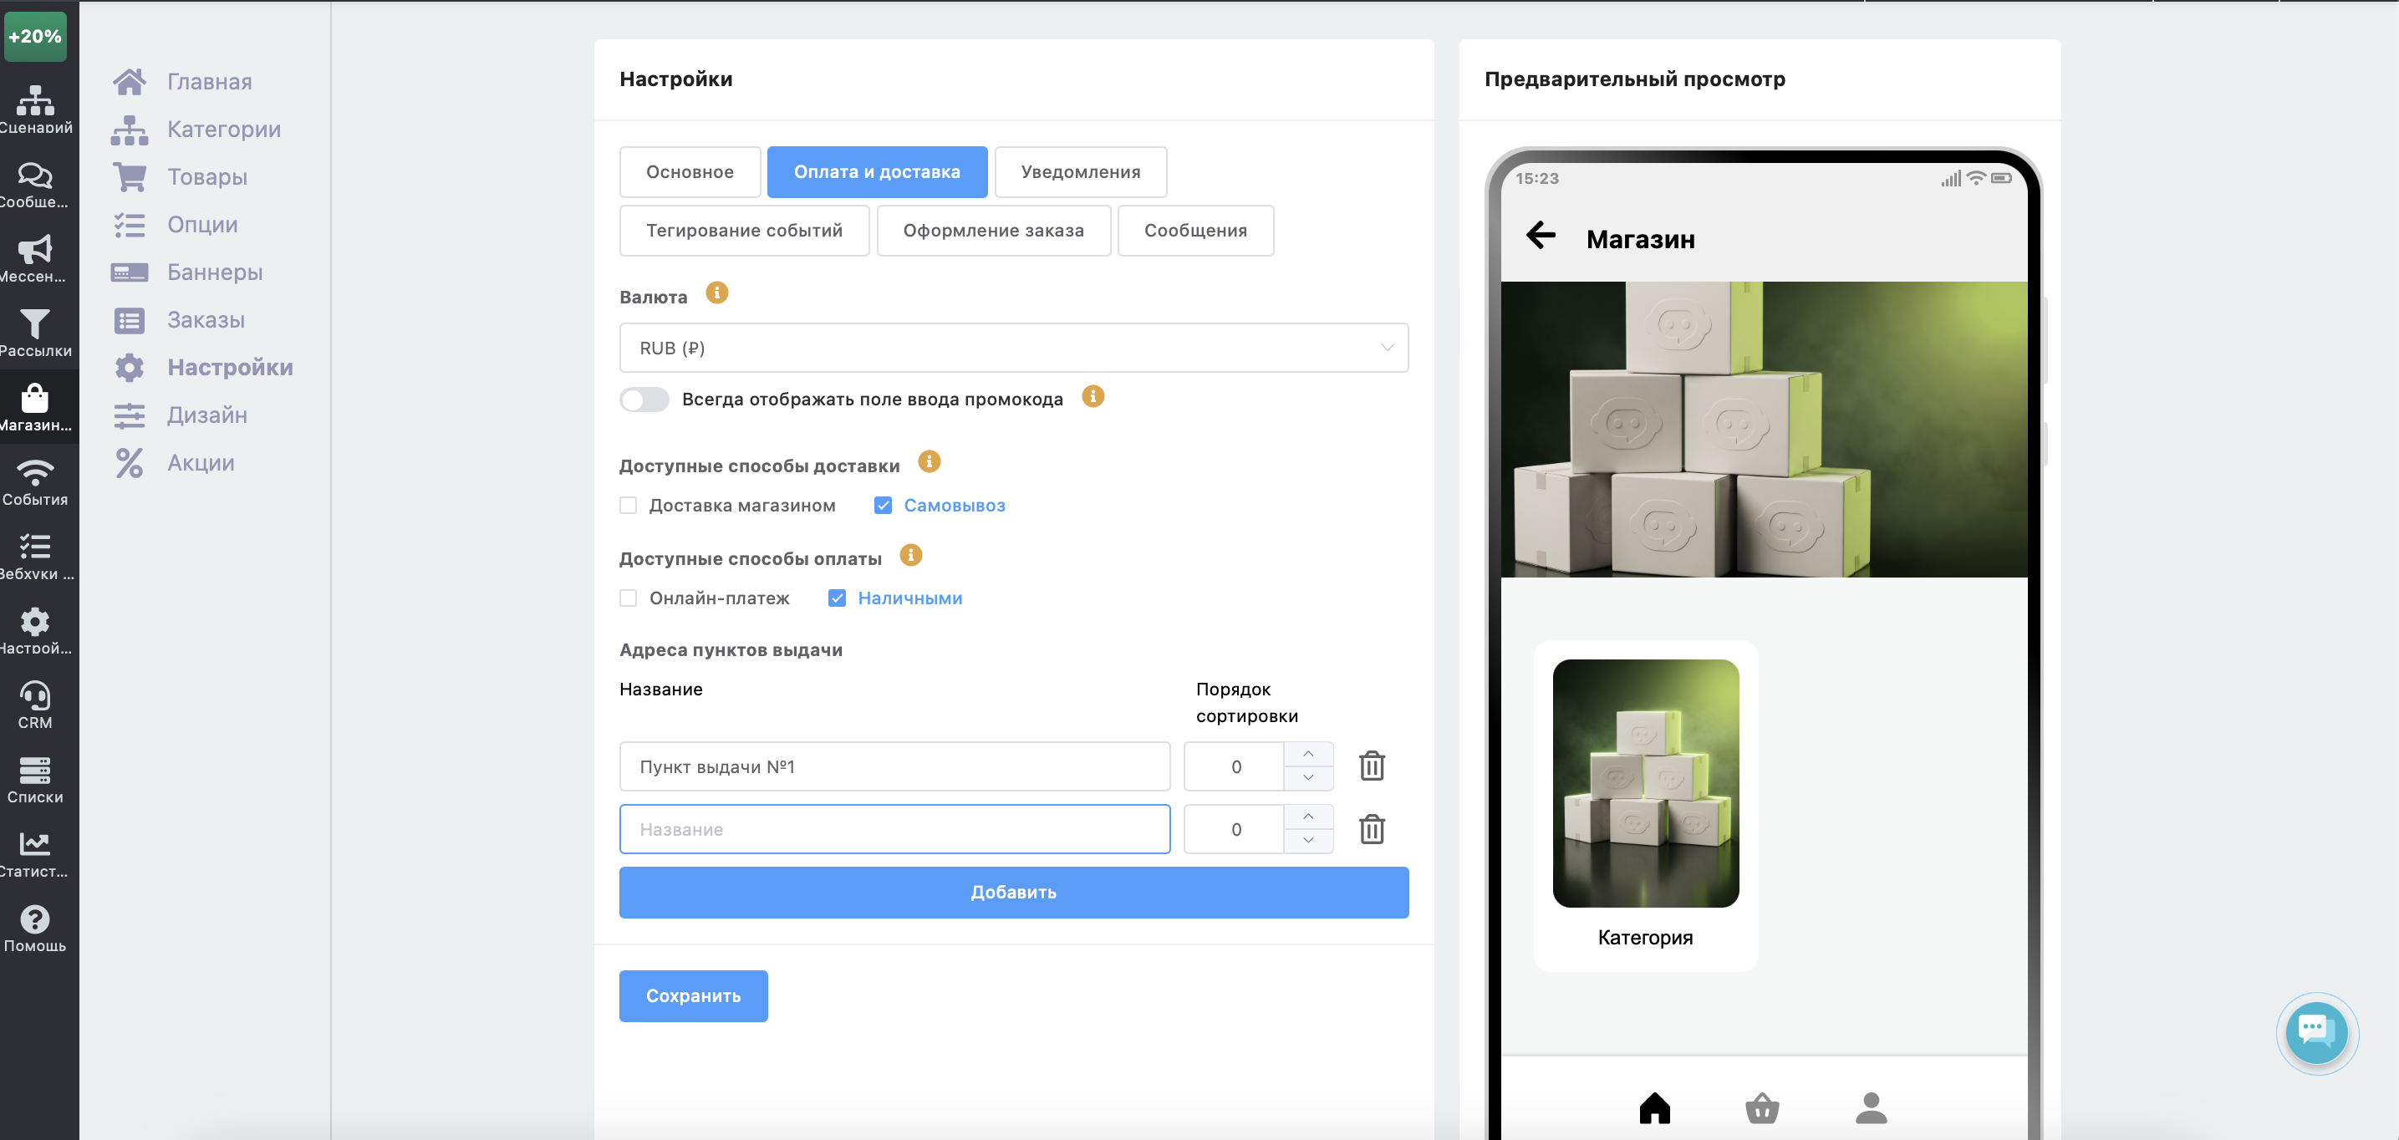Viewport: 2399px width, 1140px height.
Task: Open the Валюта RUB dropdown
Action: (x=1013, y=348)
